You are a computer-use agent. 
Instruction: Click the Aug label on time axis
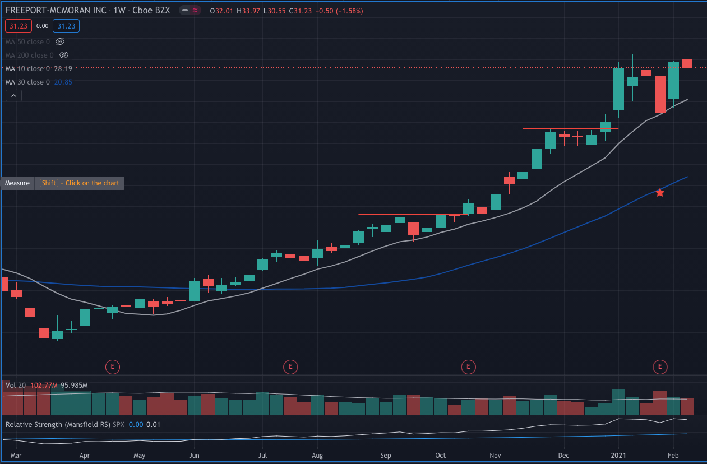point(318,456)
